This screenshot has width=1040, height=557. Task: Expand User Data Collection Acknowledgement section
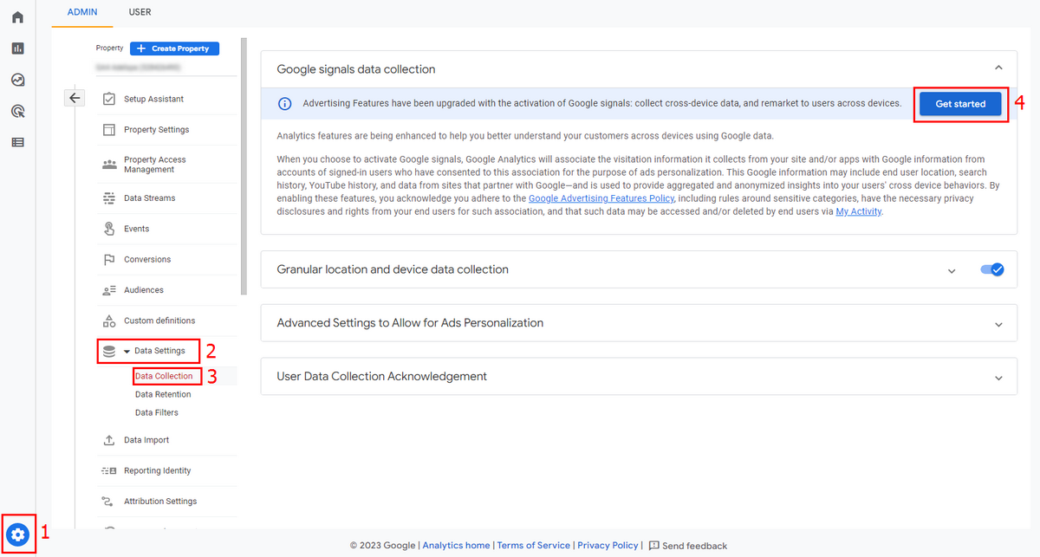click(x=998, y=379)
